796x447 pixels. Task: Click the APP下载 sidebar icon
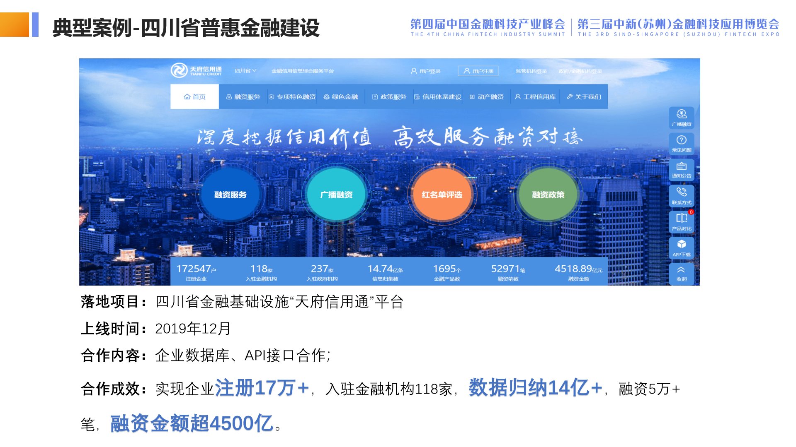pos(682,248)
